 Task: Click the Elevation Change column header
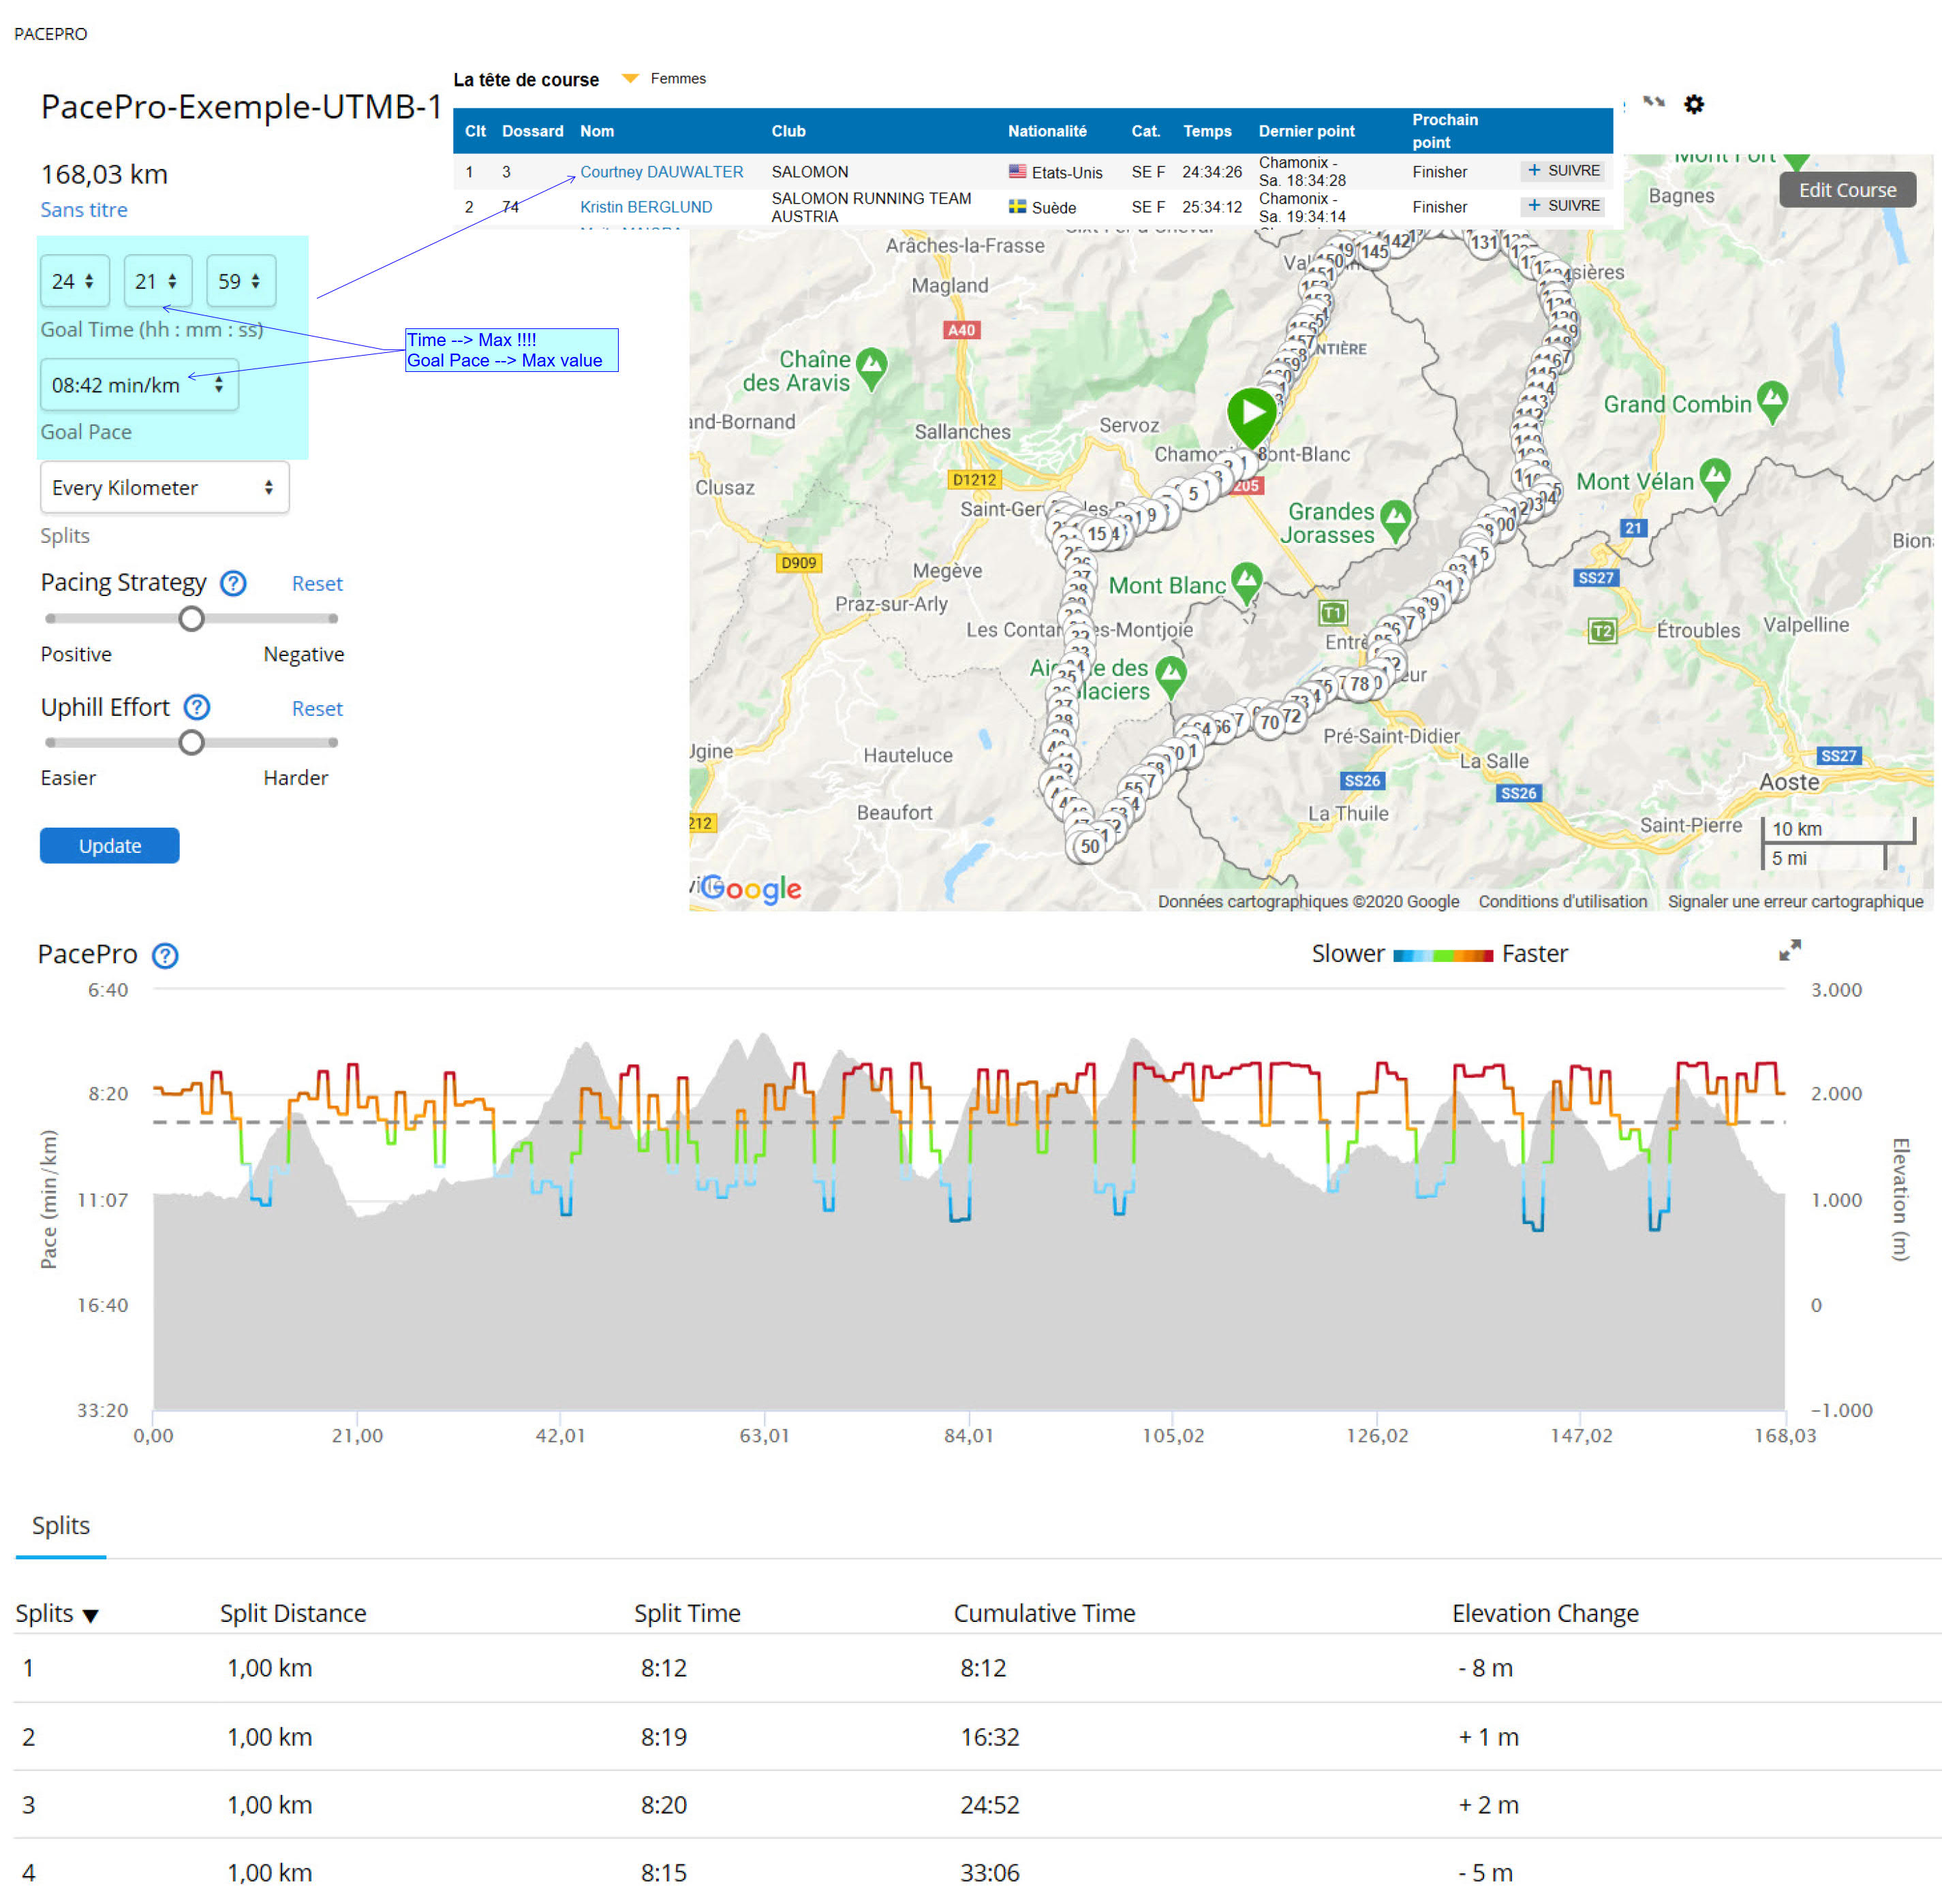[1545, 1614]
